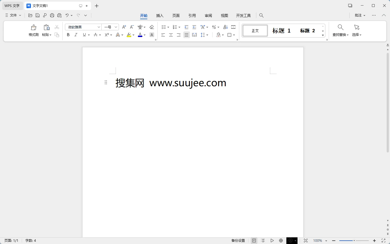Image resolution: width=390 pixels, height=244 pixels.
Task: Switch to page layout view in status bar
Action: point(254,241)
